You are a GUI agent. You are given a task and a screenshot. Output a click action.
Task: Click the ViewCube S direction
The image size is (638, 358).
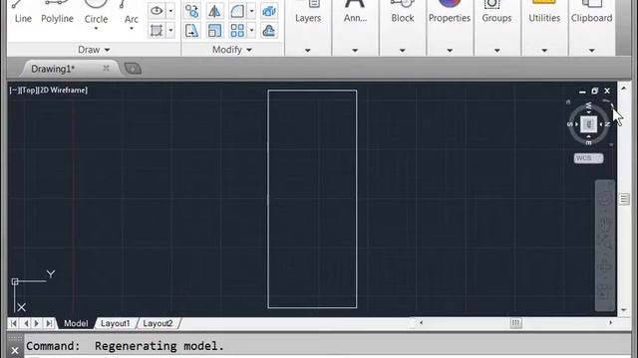tap(570, 124)
